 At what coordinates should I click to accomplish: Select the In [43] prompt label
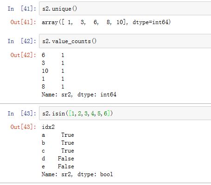click(22, 114)
